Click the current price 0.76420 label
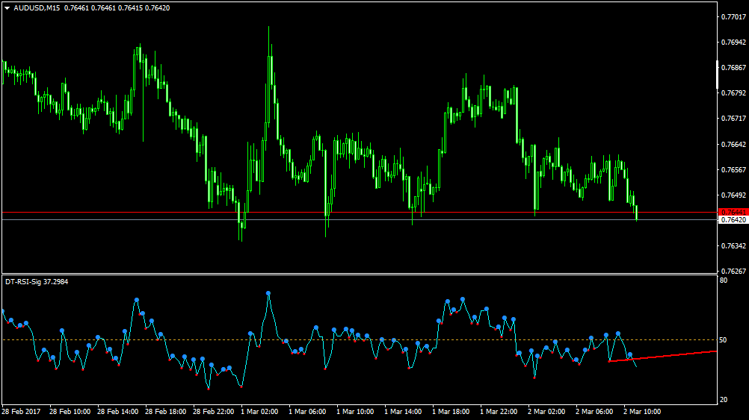Image resolution: width=749 pixels, height=420 pixels. pyautogui.click(x=733, y=220)
